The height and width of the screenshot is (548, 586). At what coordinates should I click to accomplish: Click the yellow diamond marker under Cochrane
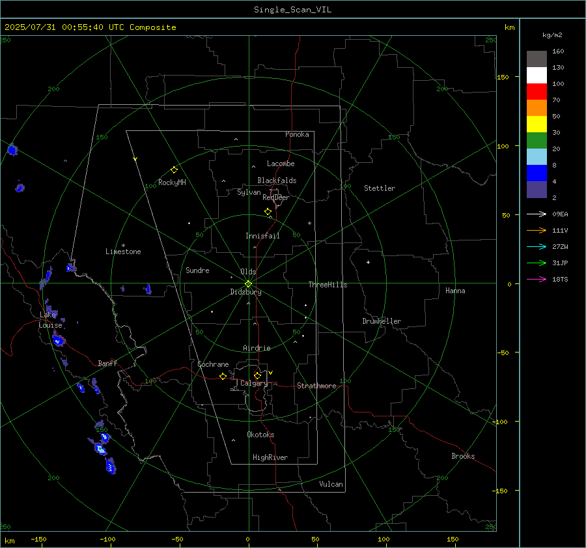[223, 376]
